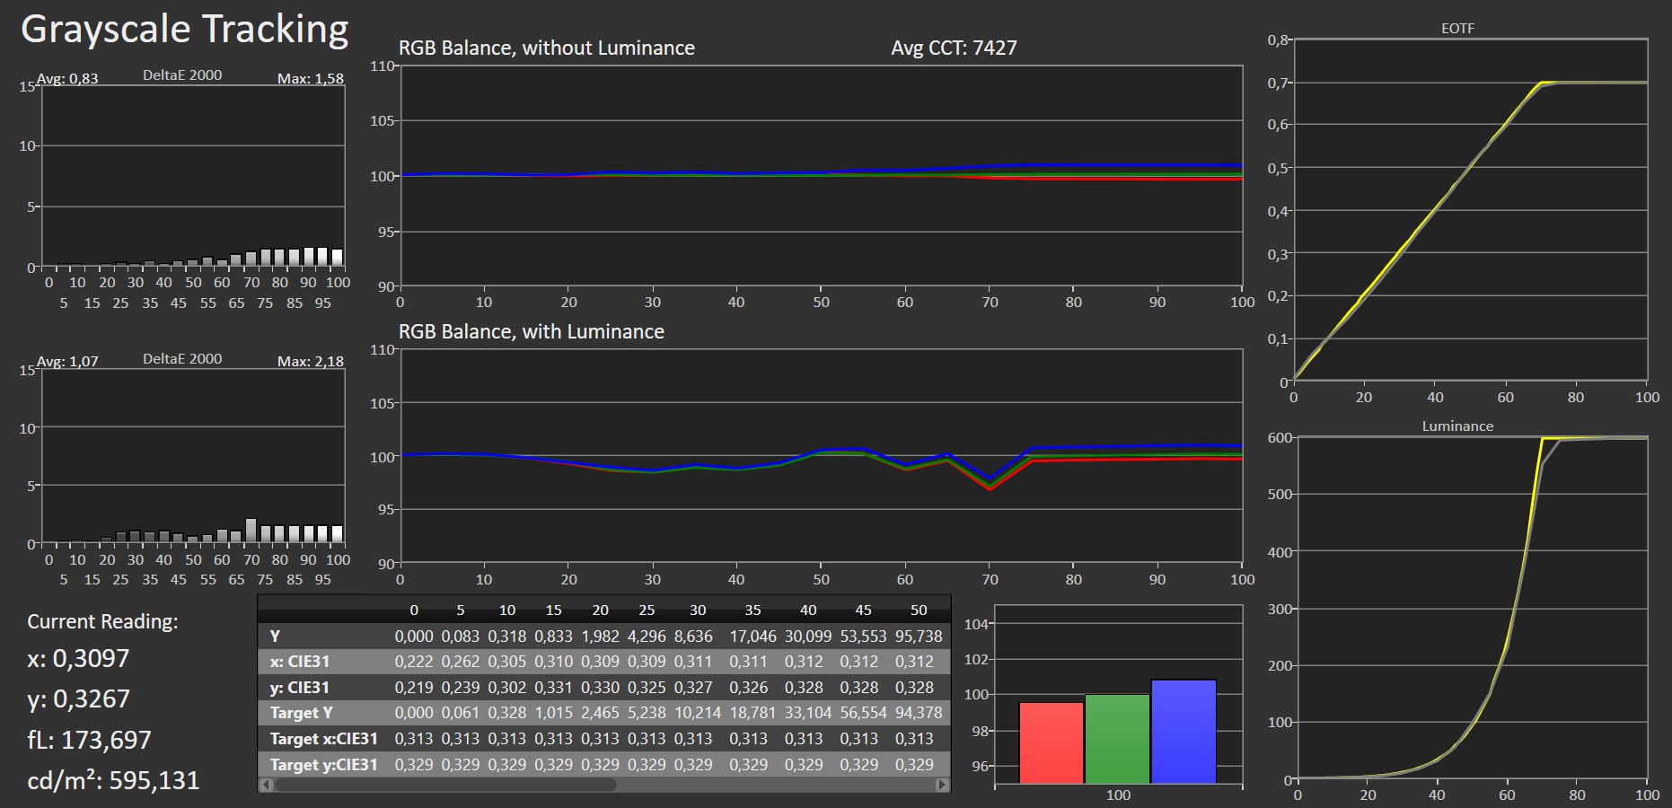Screen dimensions: 1672x808
Task: Click the 'Avg: 1,07' DeltaE label
Action: 67,362
